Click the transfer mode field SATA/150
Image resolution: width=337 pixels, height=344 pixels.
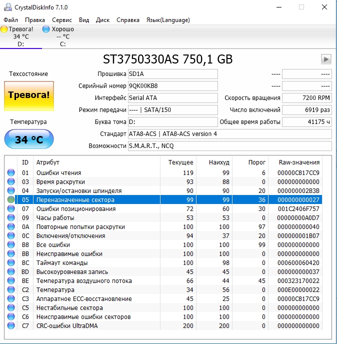click(x=173, y=110)
